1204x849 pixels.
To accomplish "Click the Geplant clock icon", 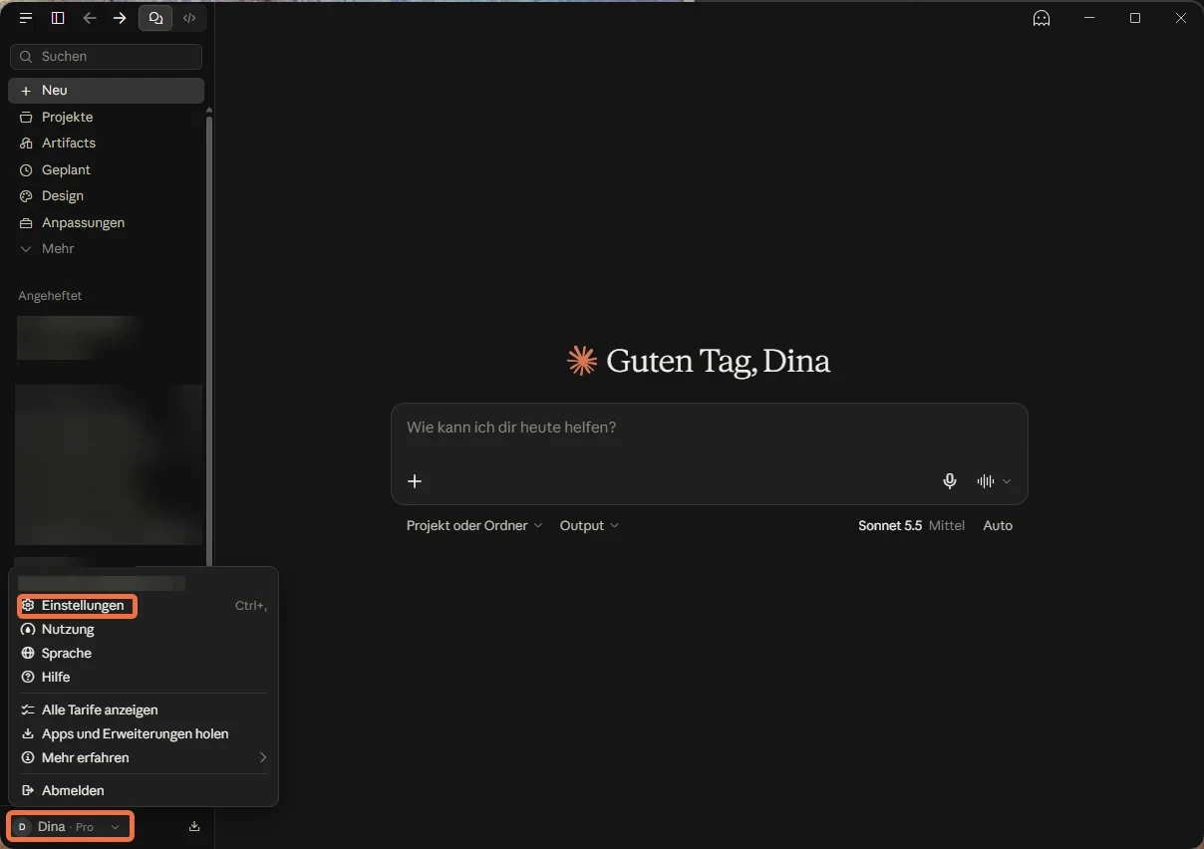I will pos(26,169).
